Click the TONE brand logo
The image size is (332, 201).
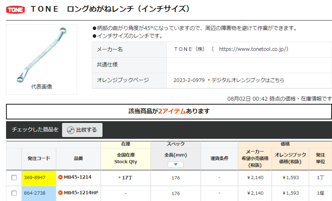click(16, 10)
